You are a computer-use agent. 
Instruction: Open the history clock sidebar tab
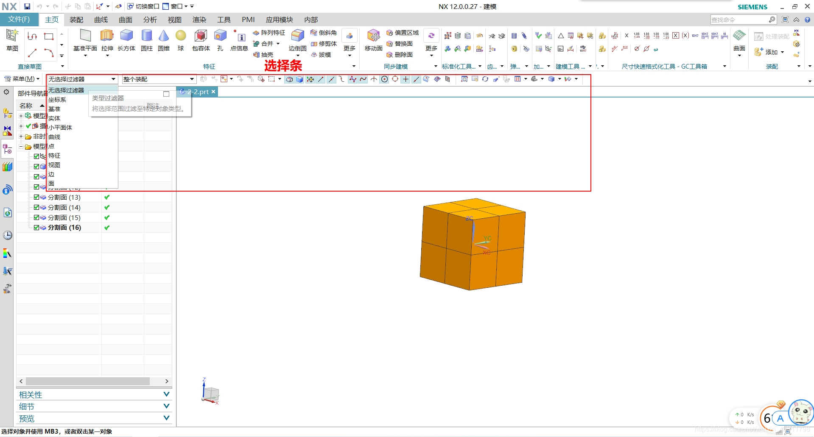(x=7, y=235)
